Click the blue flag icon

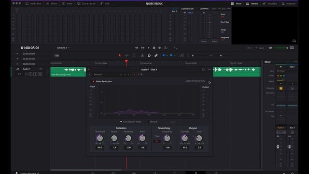click(x=163, y=56)
